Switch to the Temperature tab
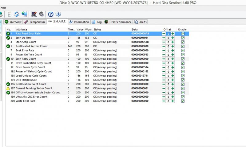Viewport: 246px width, 147px height. (x=35, y=22)
